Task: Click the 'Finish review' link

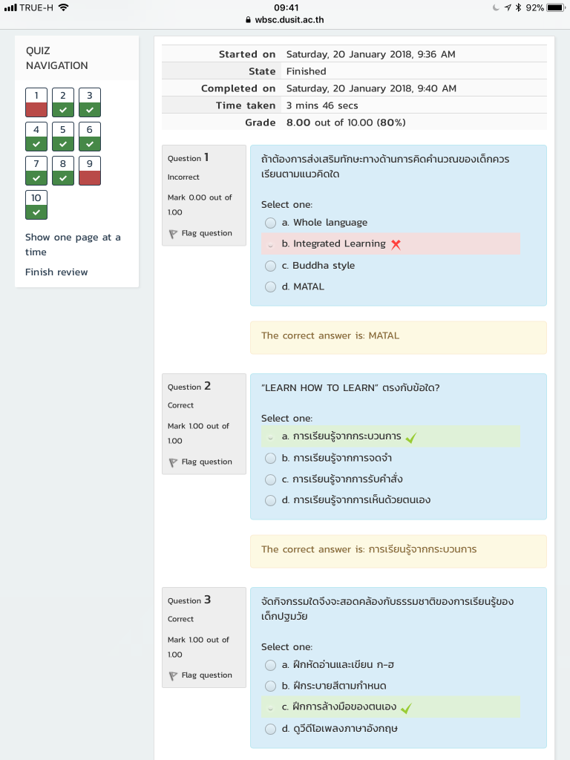Action: click(56, 272)
